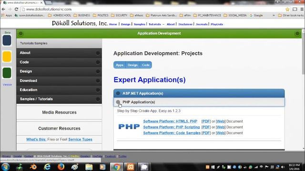305x171 pixels.
Task: Click the volume speaker in system tray
Action: (x=283, y=167)
